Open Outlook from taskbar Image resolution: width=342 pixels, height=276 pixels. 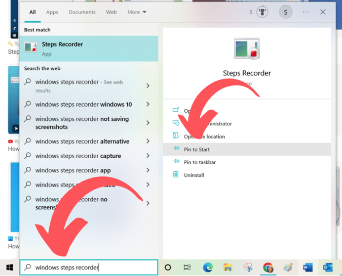tap(328, 267)
